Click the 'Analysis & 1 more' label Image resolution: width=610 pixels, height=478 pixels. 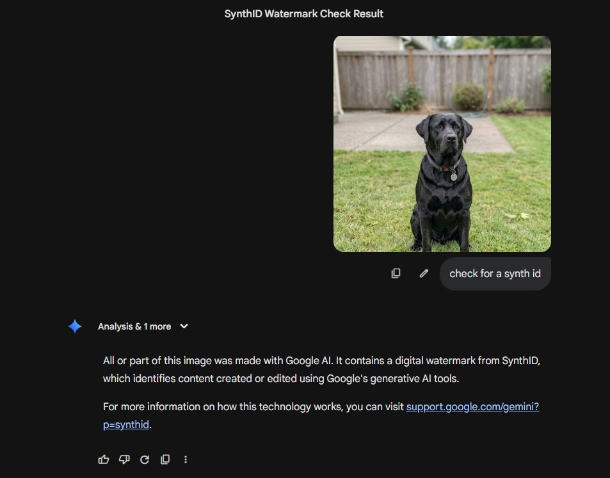(x=134, y=326)
